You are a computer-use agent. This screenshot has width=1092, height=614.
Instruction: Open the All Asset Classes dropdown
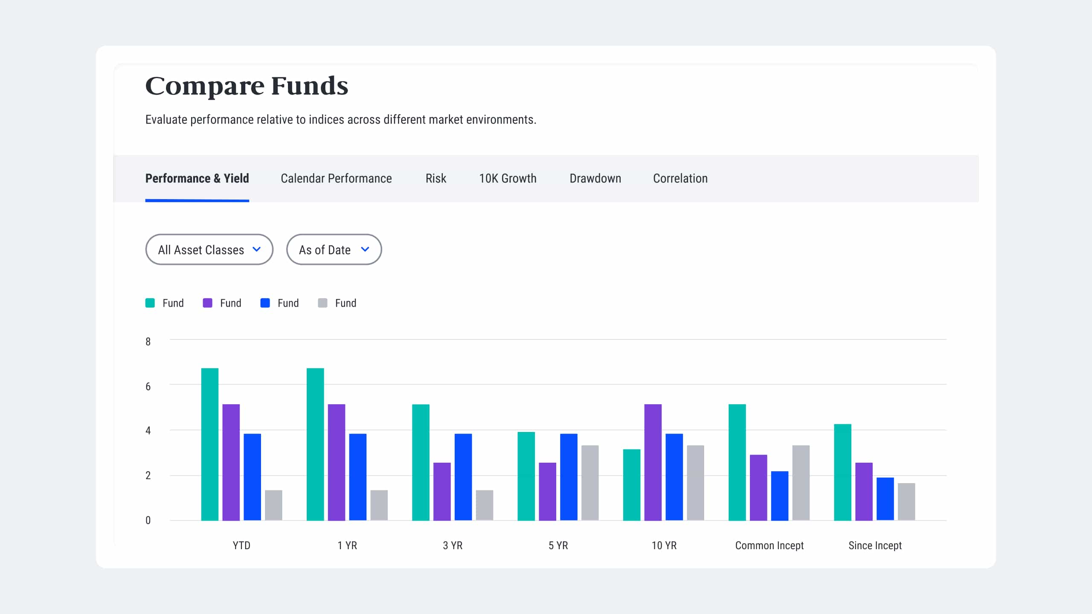(x=209, y=249)
